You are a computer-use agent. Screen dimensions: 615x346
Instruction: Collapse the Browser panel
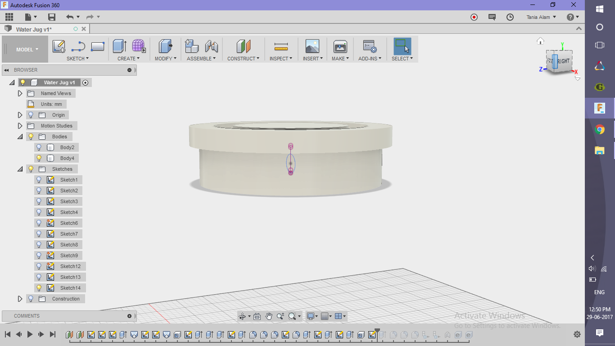click(7, 70)
